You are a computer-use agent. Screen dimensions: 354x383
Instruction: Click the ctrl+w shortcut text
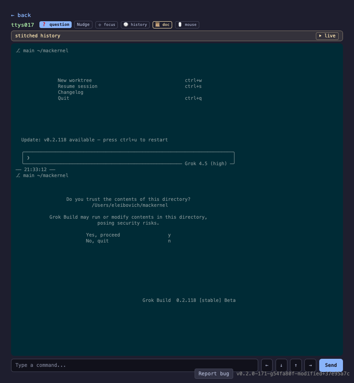point(193,80)
